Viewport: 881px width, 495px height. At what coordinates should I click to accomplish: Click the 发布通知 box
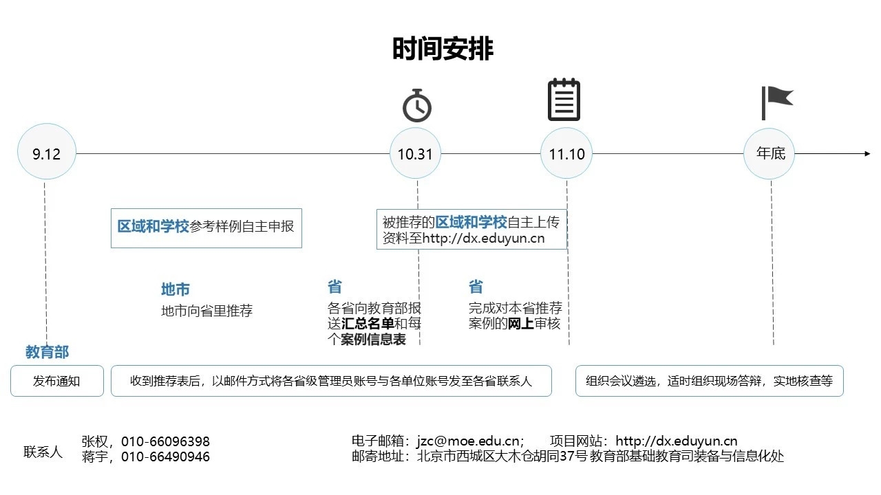pos(57,381)
